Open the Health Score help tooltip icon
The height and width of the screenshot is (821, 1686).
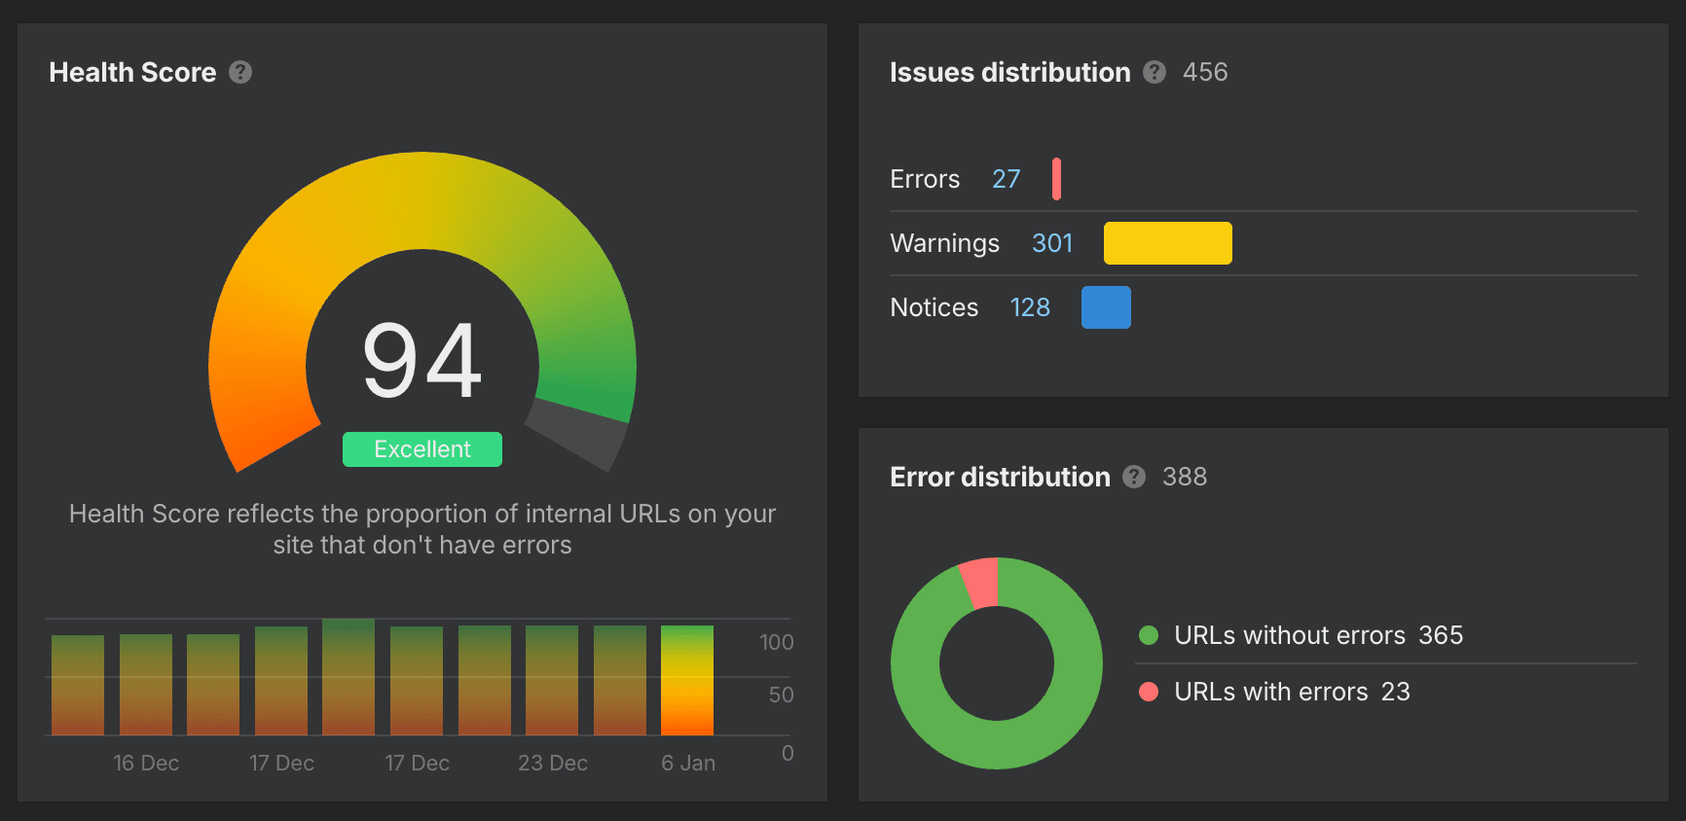[240, 72]
